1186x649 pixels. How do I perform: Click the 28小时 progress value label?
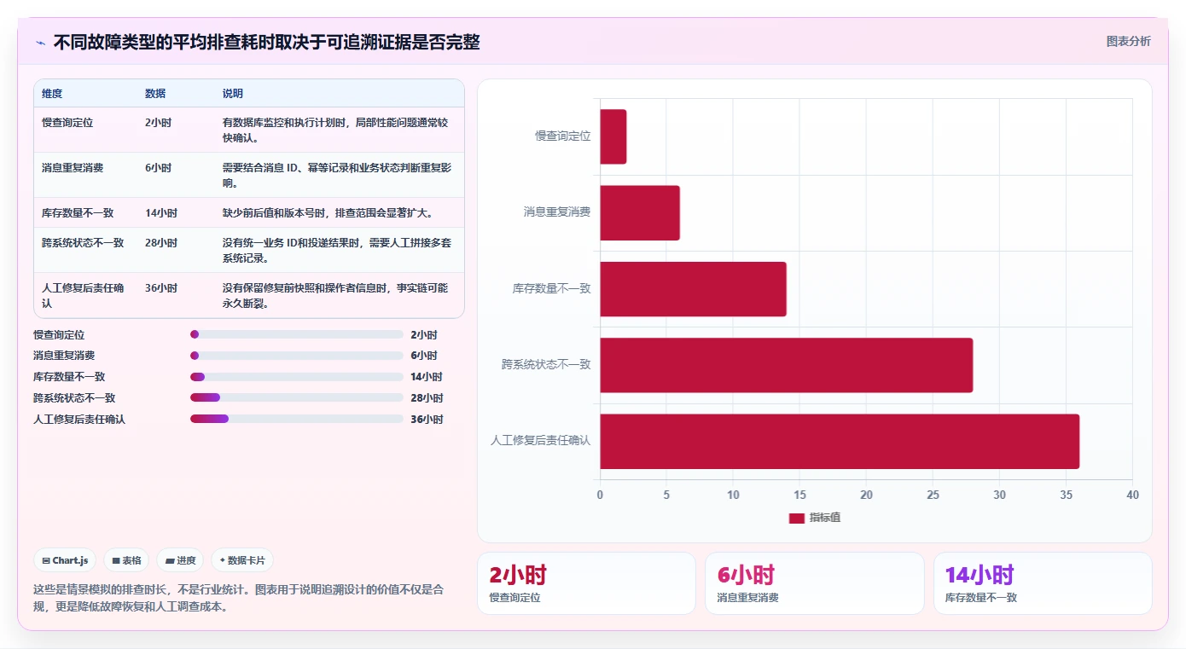[427, 398]
